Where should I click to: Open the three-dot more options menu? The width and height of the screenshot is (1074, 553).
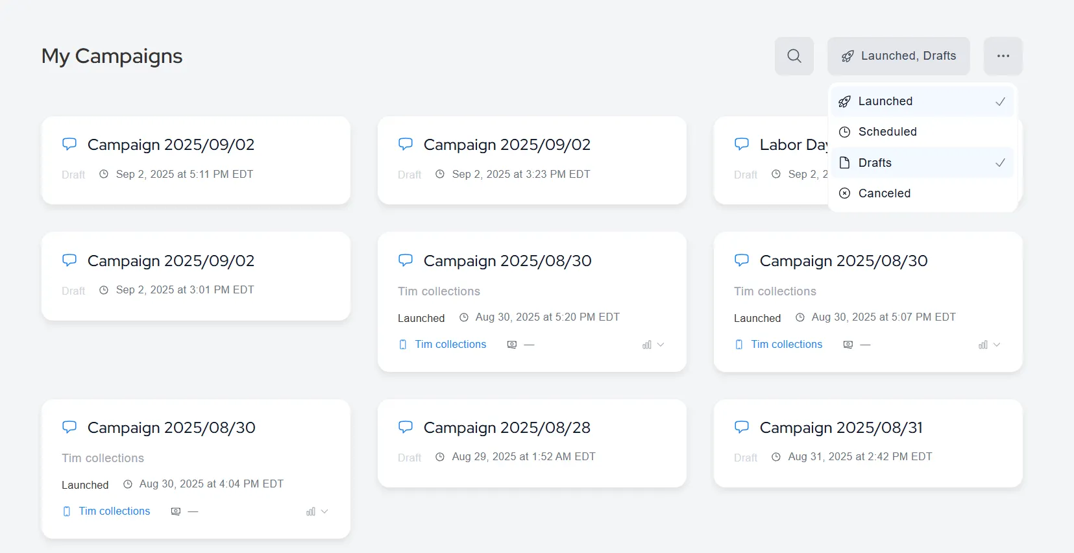pyautogui.click(x=1003, y=56)
